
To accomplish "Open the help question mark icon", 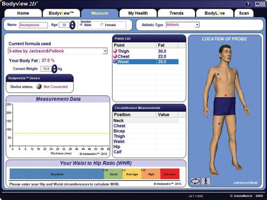I will point(248,4).
